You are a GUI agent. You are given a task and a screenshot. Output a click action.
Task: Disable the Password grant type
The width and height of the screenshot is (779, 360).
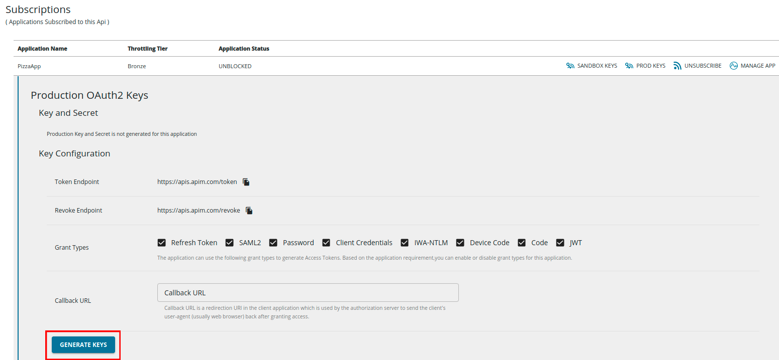click(x=273, y=242)
